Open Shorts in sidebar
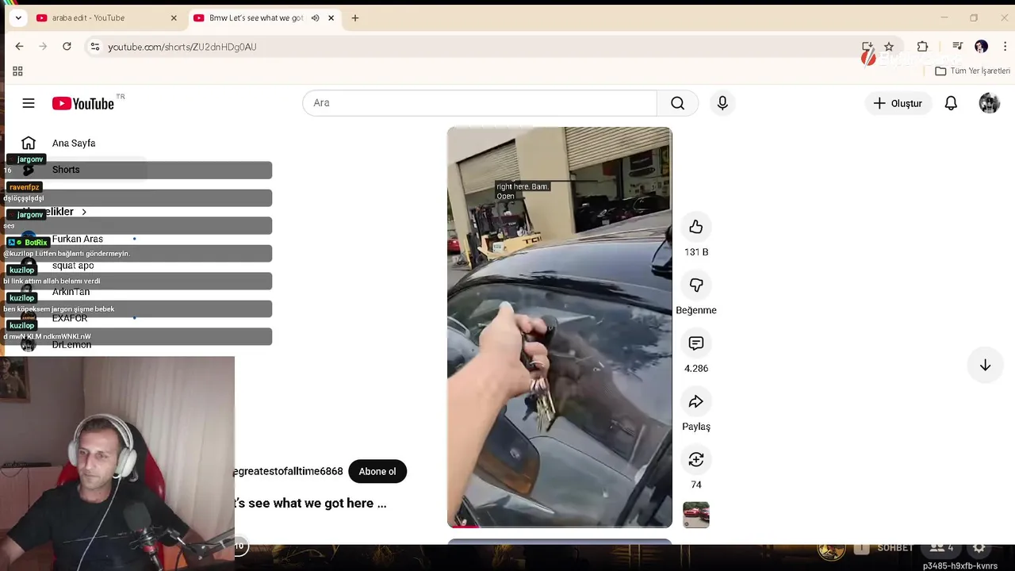 coord(66,170)
